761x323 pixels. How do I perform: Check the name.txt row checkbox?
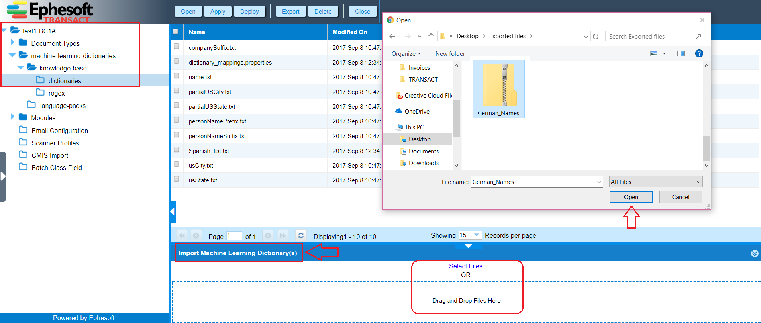coord(177,76)
